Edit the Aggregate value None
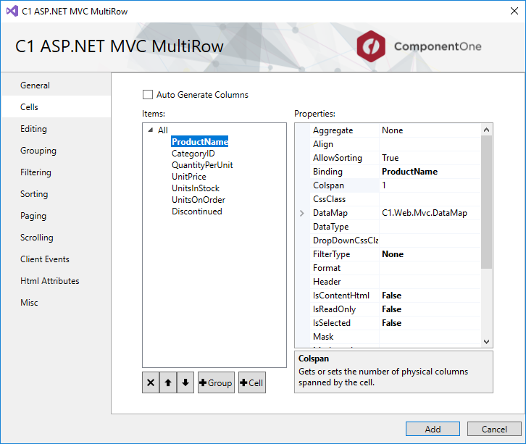Image resolution: width=526 pixels, height=444 pixels. 430,130
